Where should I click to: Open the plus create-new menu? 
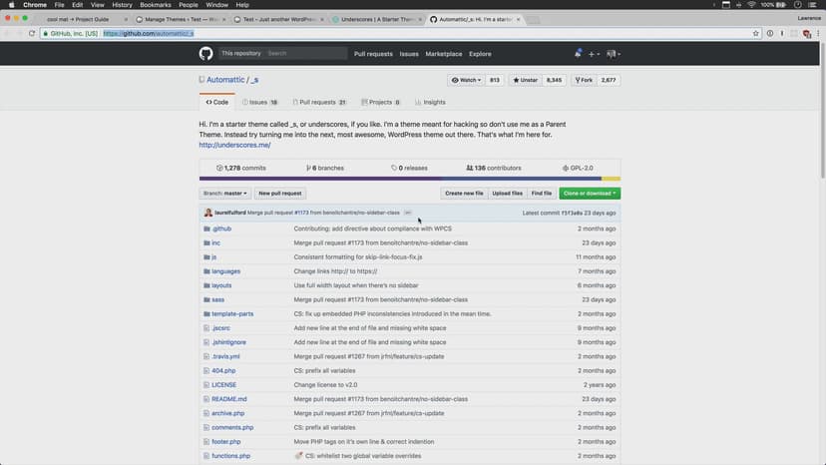point(594,54)
